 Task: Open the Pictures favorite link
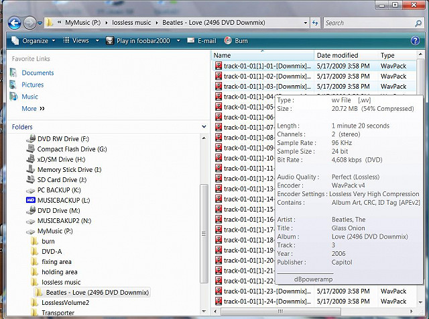[33, 85]
